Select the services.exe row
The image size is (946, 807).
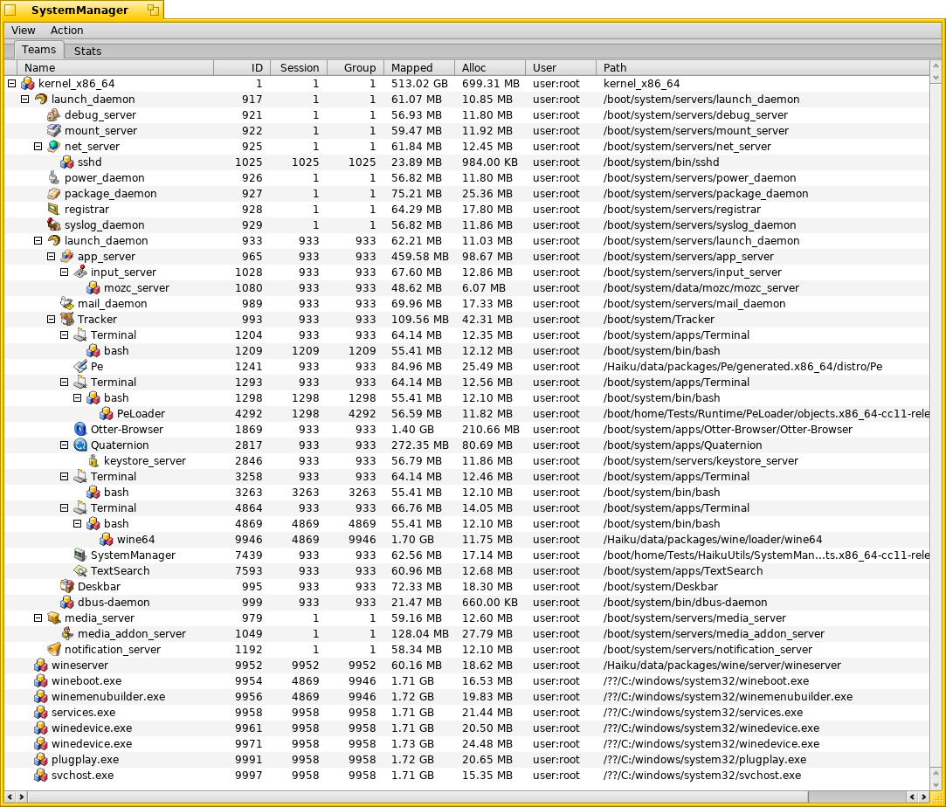(466, 713)
